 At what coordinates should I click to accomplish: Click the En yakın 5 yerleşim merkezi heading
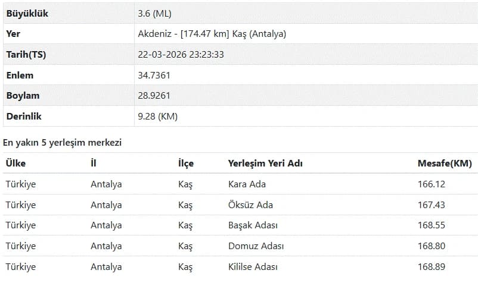pyautogui.click(x=62, y=142)
